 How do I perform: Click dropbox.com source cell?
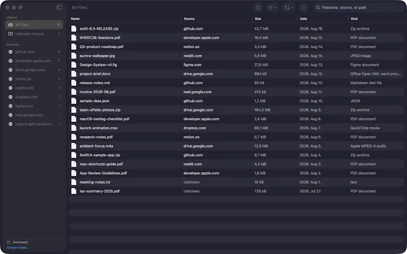(195, 128)
